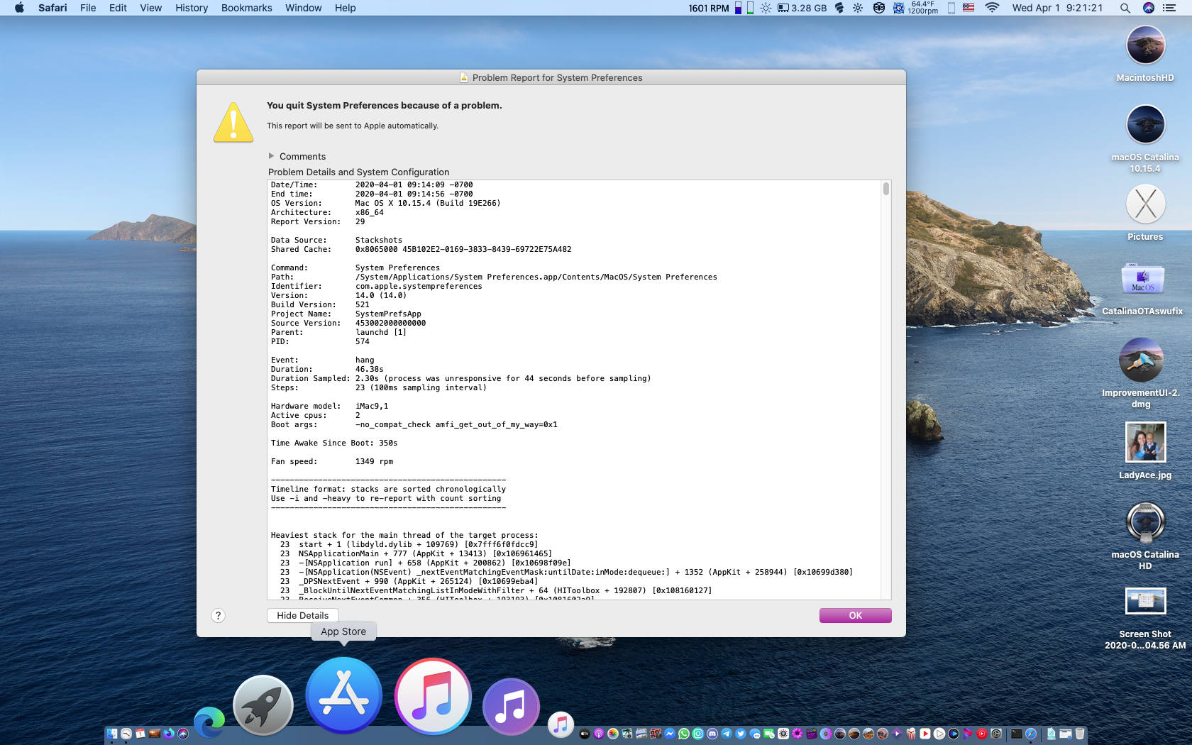Open Spotlight search in the menu bar

[x=1125, y=8]
